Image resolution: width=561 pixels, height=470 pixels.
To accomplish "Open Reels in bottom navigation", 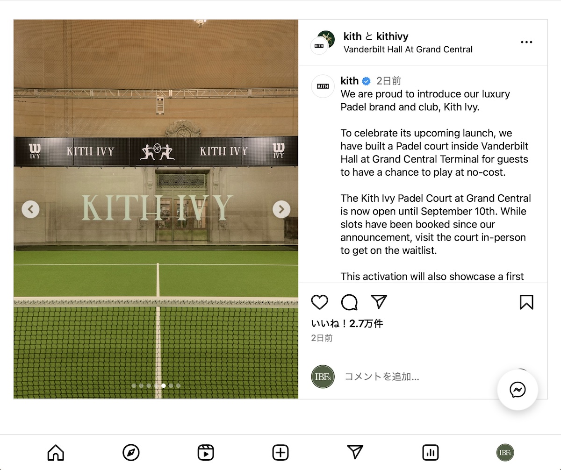I will pyautogui.click(x=206, y=452).
